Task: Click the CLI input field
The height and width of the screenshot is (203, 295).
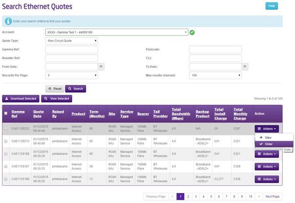Action: tap(216, 58)
